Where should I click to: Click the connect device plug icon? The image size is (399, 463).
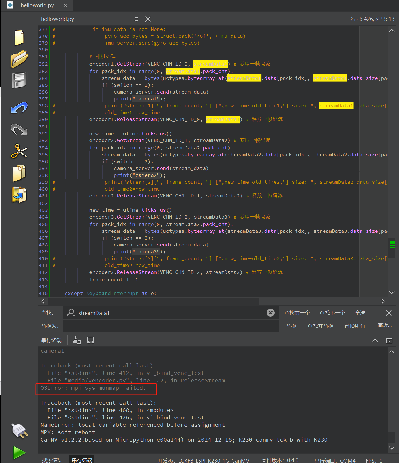[x=19, y=431]
